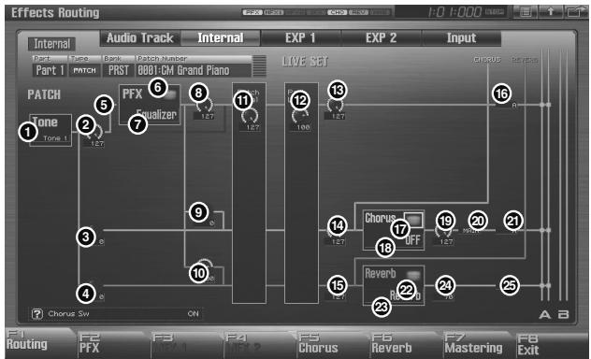
Task: Select the Tone 1 box
Action: pyautogui.click(x=50, y=130)
